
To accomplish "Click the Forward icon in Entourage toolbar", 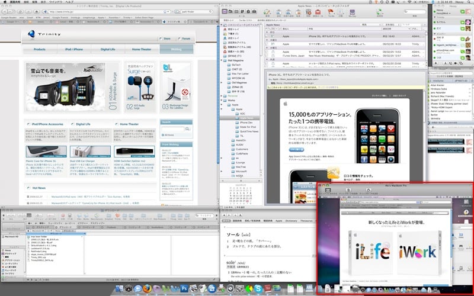I will point(299,12).
